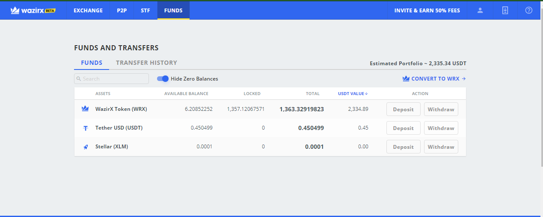Withdraw WazirX Token (WRX)
The height and width of the screenshot is (217, 543).
click(441, 109)
